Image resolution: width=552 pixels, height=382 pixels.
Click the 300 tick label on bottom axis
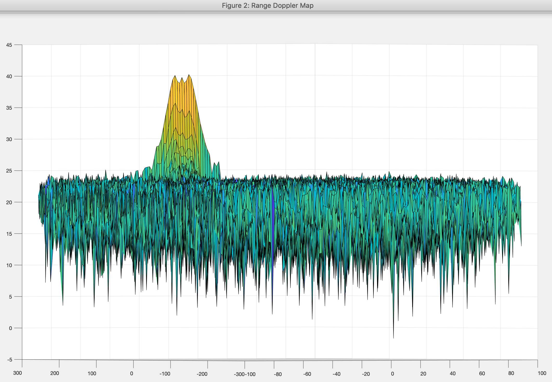click(x=17, y=373)
